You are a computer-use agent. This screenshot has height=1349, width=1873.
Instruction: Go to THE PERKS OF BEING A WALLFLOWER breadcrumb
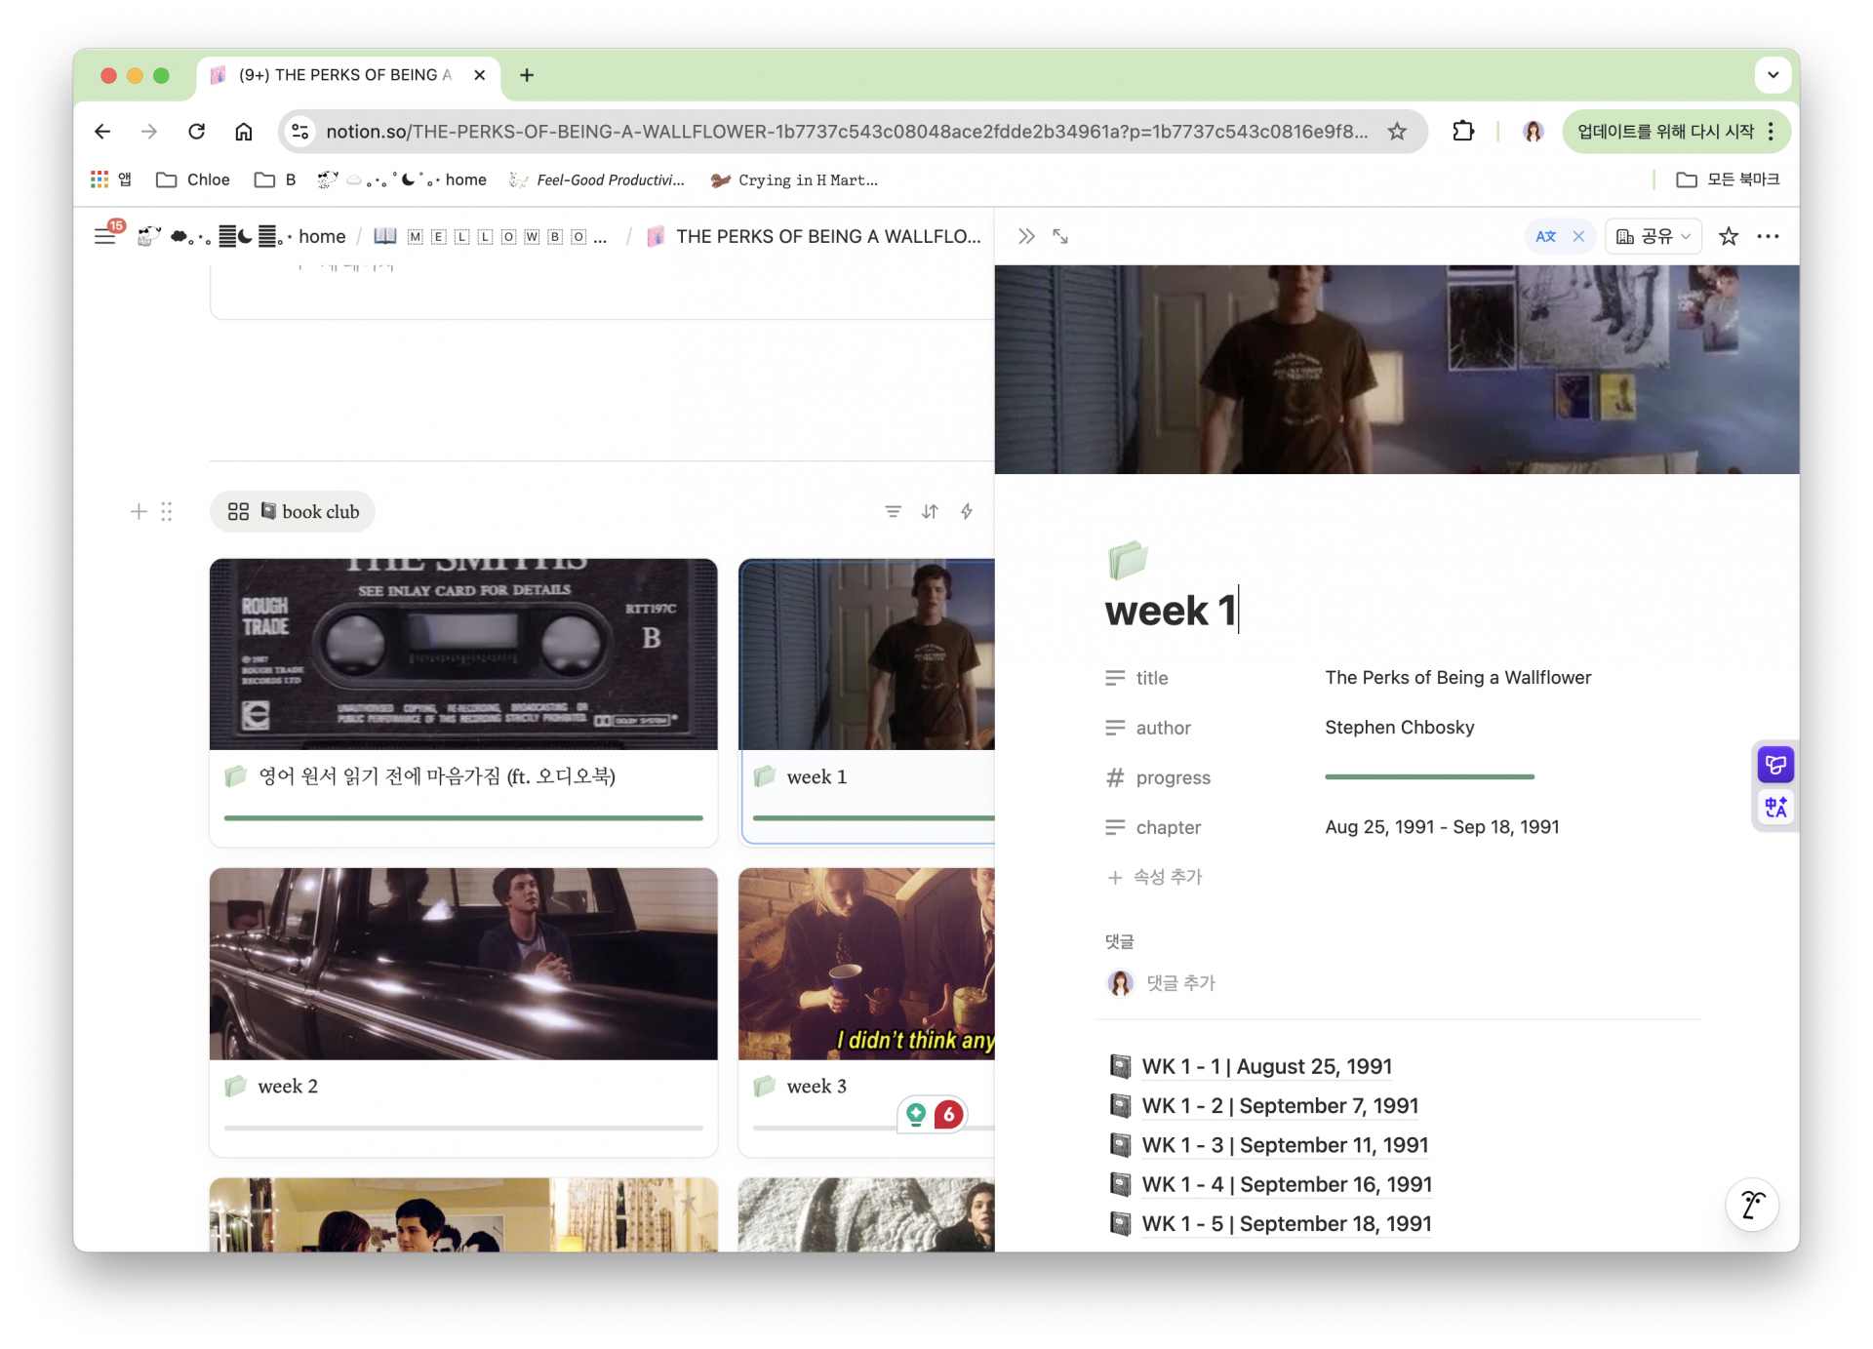815,236
